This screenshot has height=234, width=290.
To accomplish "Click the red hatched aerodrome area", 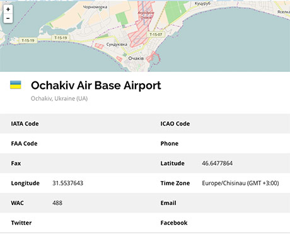I will click(x=141, y=27).
